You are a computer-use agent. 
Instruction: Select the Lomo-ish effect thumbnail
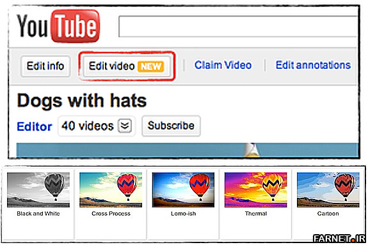click(x=183, y=189)
